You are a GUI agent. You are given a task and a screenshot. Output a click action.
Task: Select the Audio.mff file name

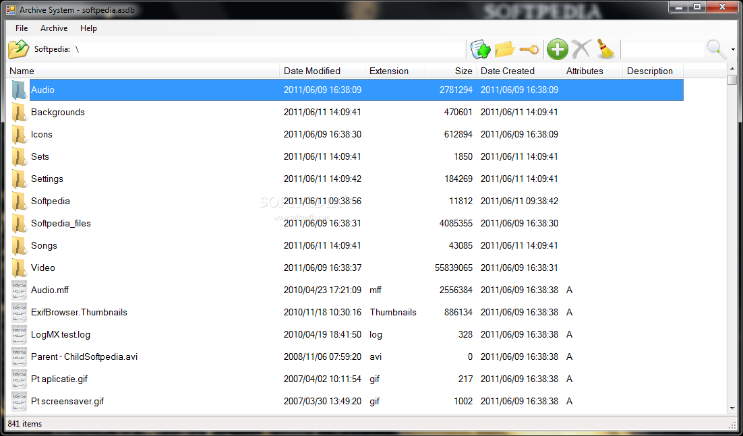(50, 290)
